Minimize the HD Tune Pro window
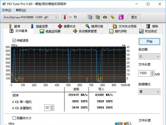Viewport: 166px width, 125px height. tap(137, 4)
